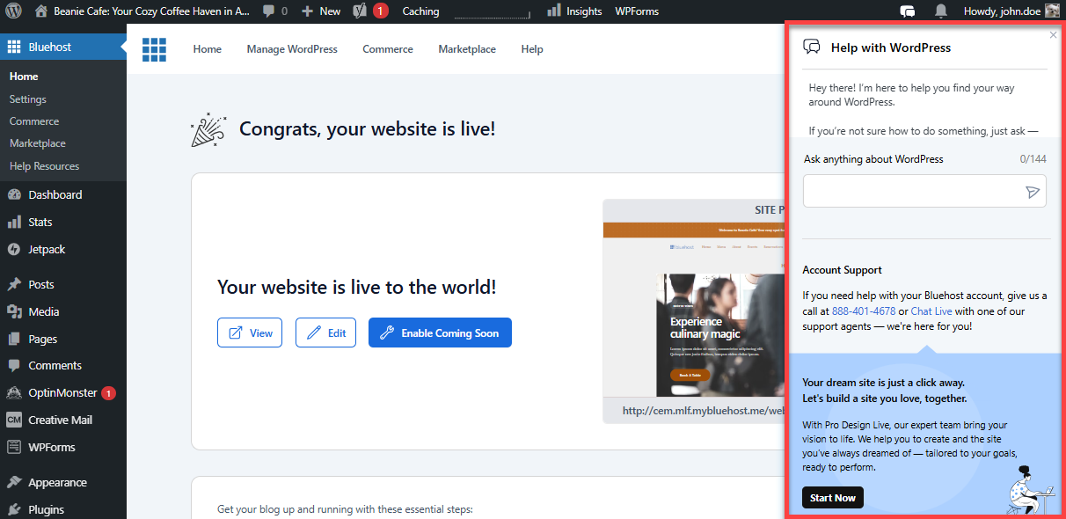
Task: Click the OptinMonster sidebar icon
Action: [14, 392]
